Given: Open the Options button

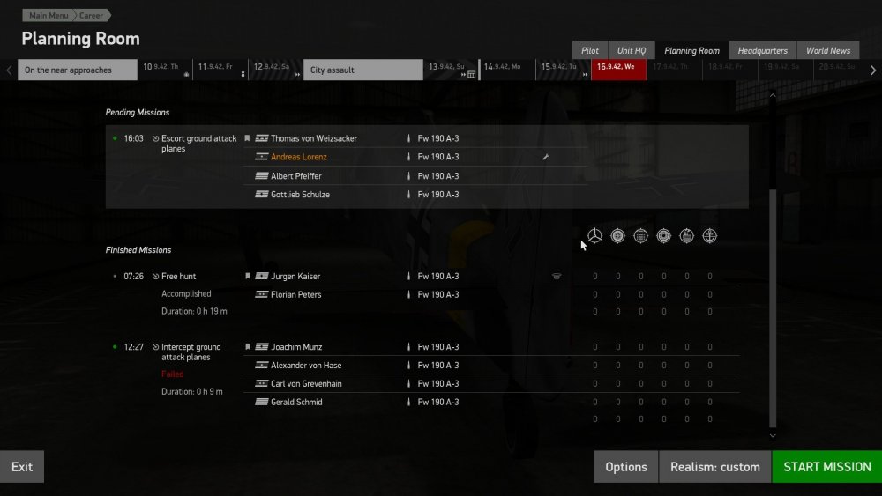Looking at the screenshot, I should tap(626, 467).
